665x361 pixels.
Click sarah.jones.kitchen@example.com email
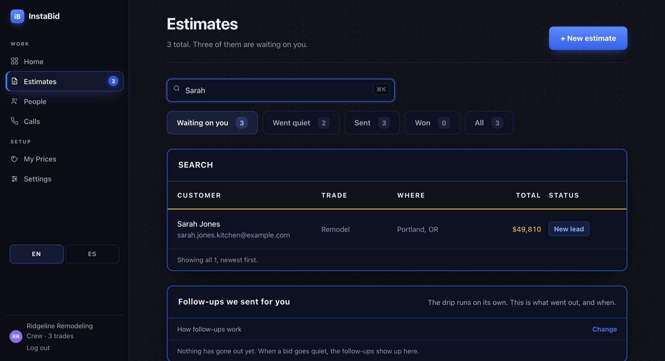pos(234,235)
